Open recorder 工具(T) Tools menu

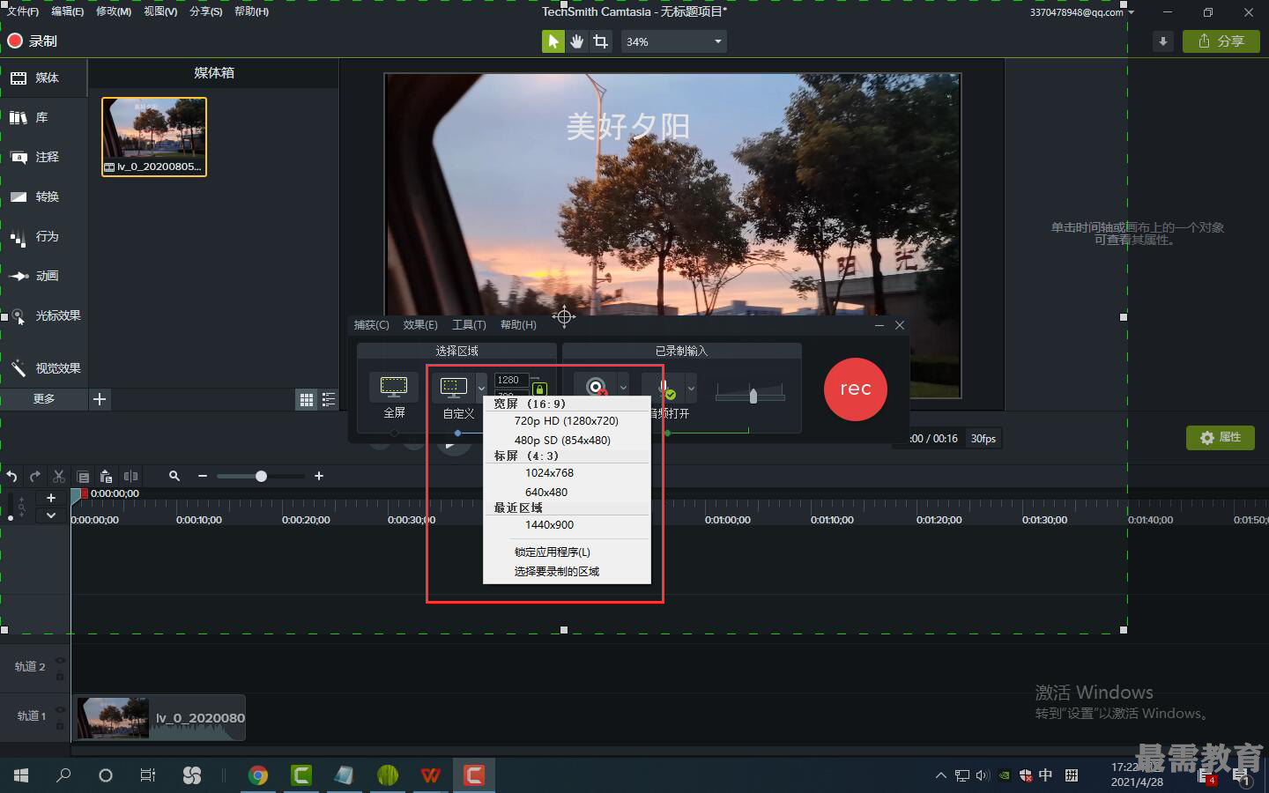point(469,325)
